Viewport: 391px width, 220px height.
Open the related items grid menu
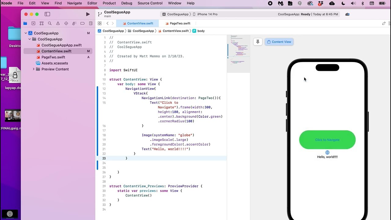pos(100,23)
